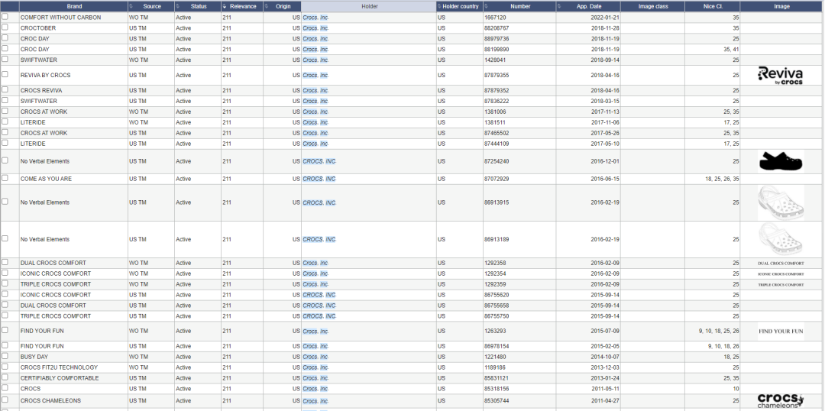Viewport: 825px width, 411px height.
Task: Click the Image class column header
Action: (x=652, y=6)
